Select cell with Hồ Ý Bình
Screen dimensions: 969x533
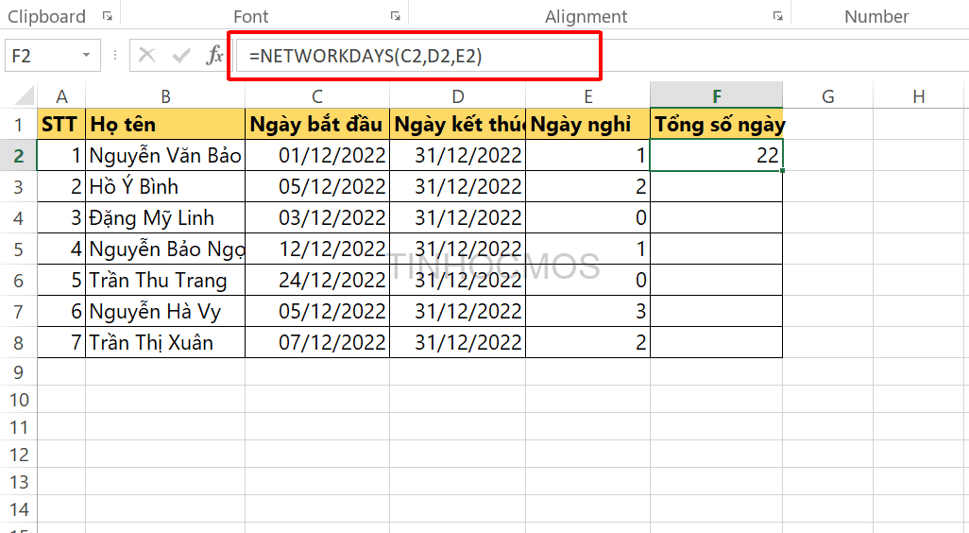click(x=165, y=186)
